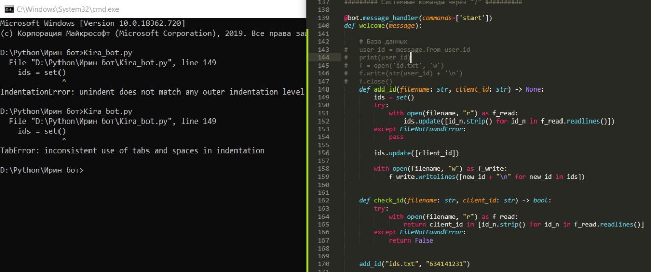The width and height of the screenshot is (651, 272).
Task: Click line number 168 in editor gutter
Action: tap(323, 248)
